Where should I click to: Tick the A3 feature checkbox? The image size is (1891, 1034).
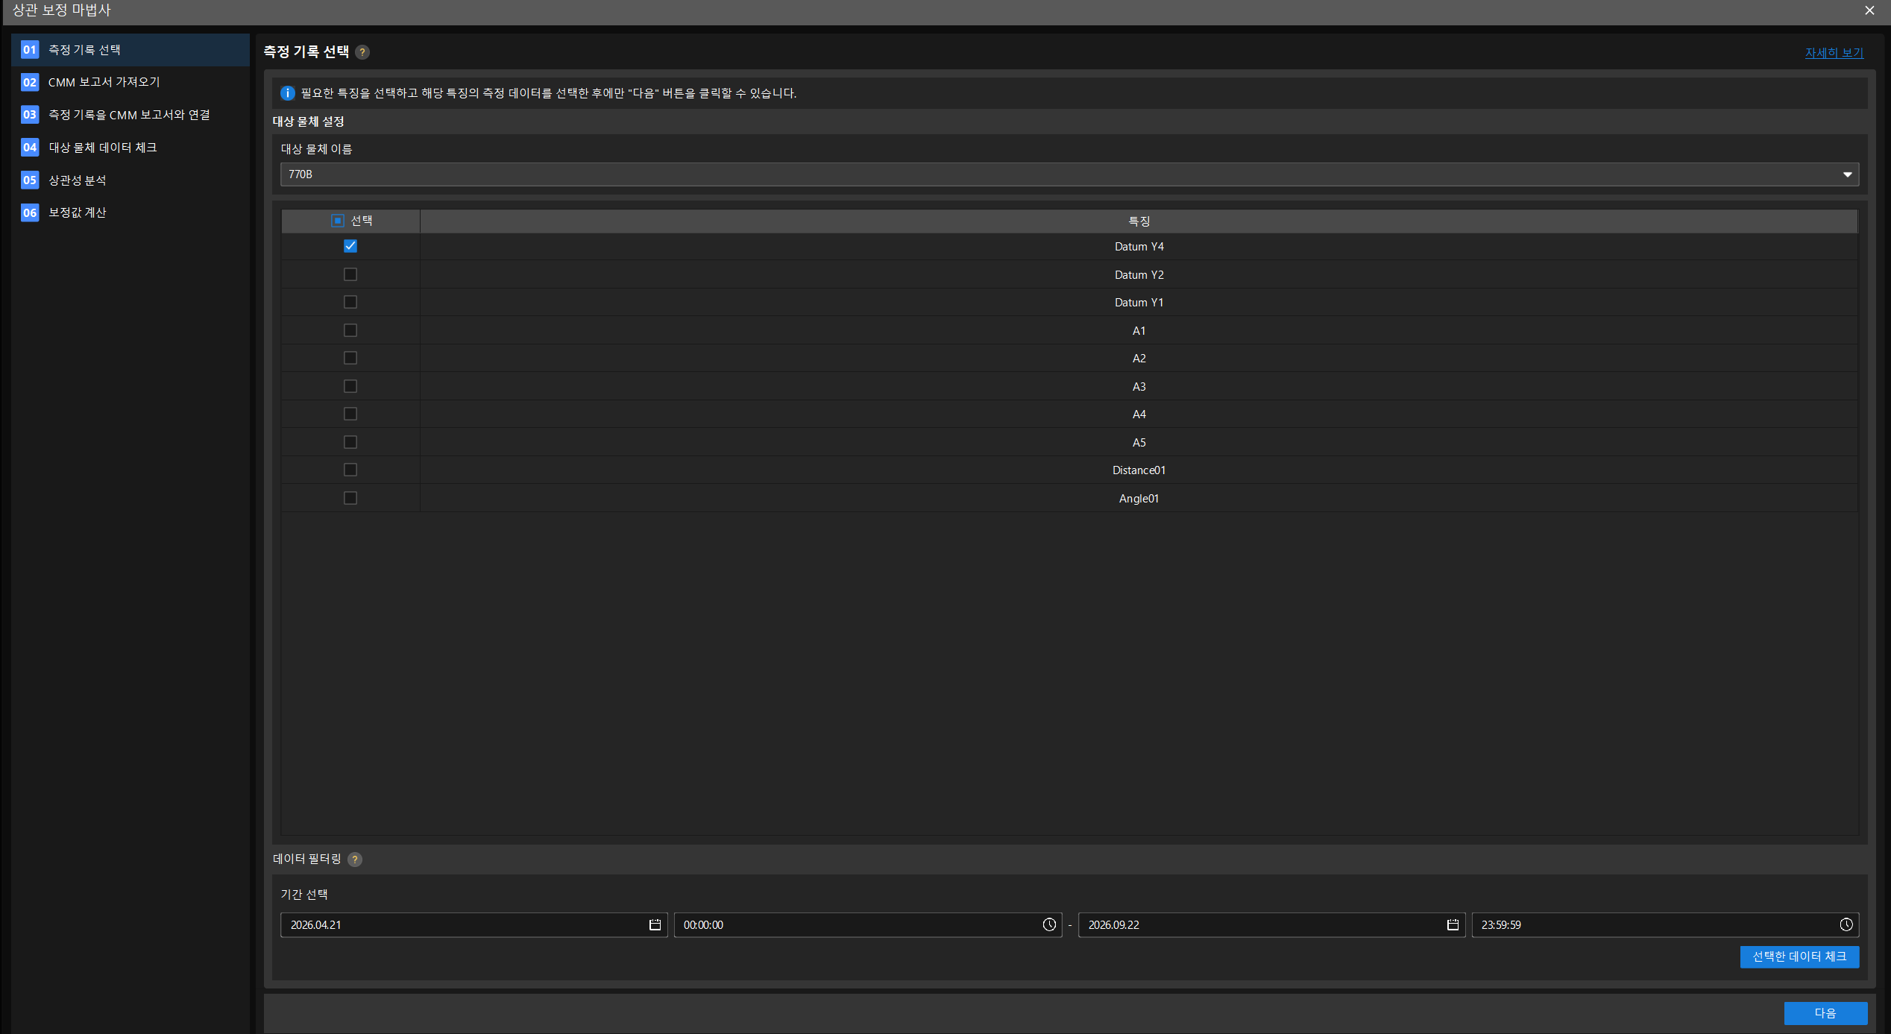click(x=350, y=386)
